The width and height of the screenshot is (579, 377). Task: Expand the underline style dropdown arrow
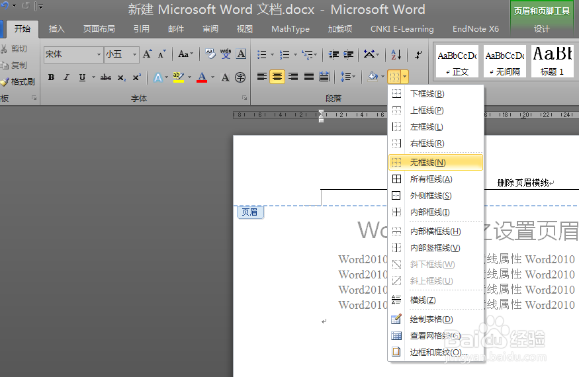(x=93, y=77)
